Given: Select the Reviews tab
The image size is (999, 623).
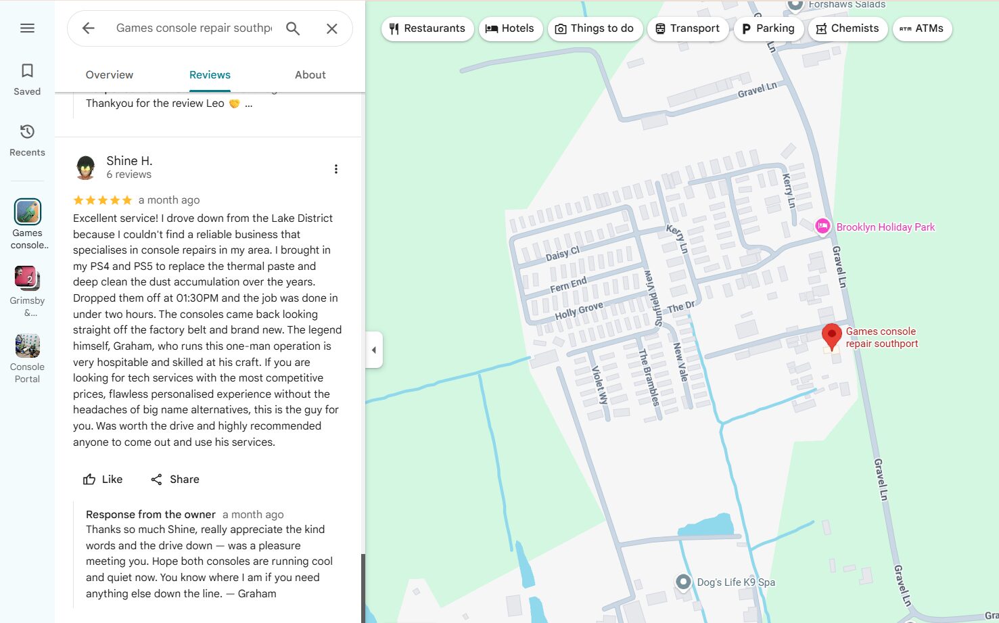Looking at the screenshot, I should click(x=210, y=74).
